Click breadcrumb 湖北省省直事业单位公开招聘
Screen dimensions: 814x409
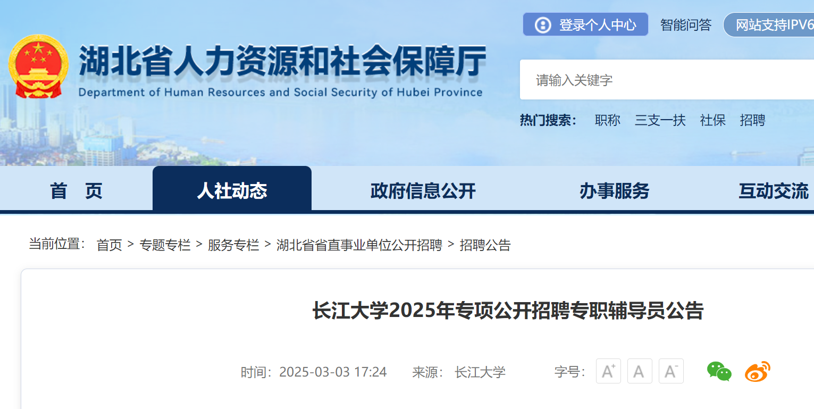(x=359, y=245)
